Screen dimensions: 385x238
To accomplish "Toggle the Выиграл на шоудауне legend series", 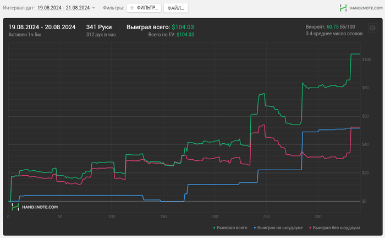I will click(x=278, y=228).
